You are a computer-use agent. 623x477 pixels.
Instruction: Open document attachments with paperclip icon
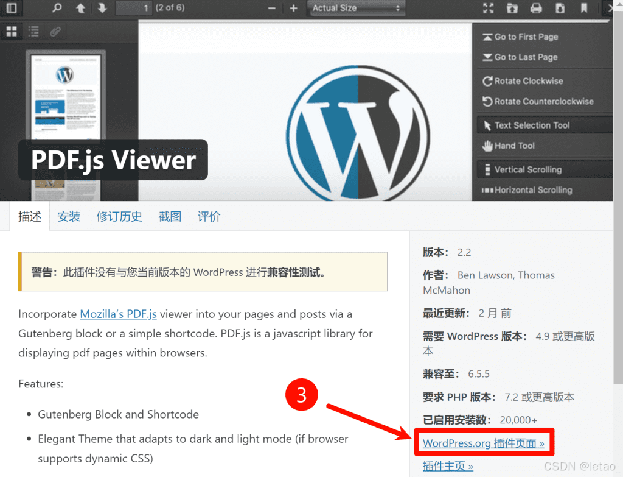[55, 31]
